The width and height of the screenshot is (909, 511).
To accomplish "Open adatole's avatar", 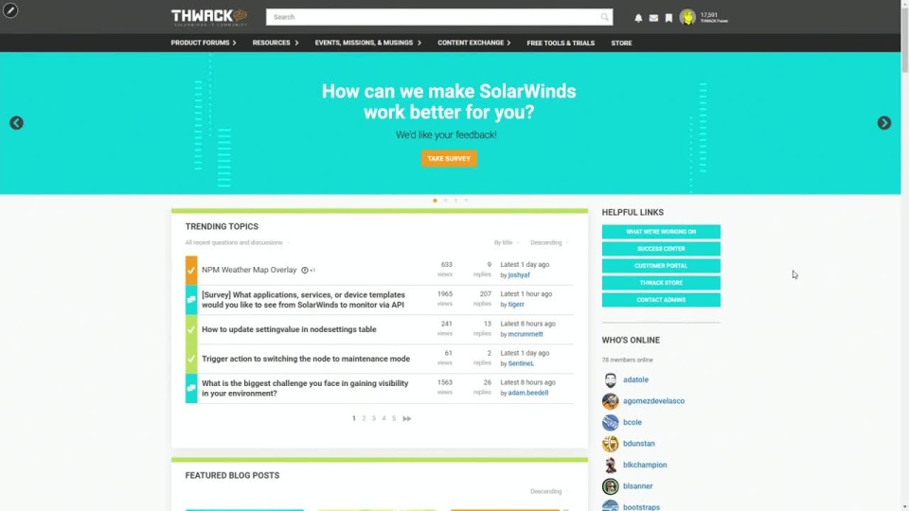I will [611, 379].
